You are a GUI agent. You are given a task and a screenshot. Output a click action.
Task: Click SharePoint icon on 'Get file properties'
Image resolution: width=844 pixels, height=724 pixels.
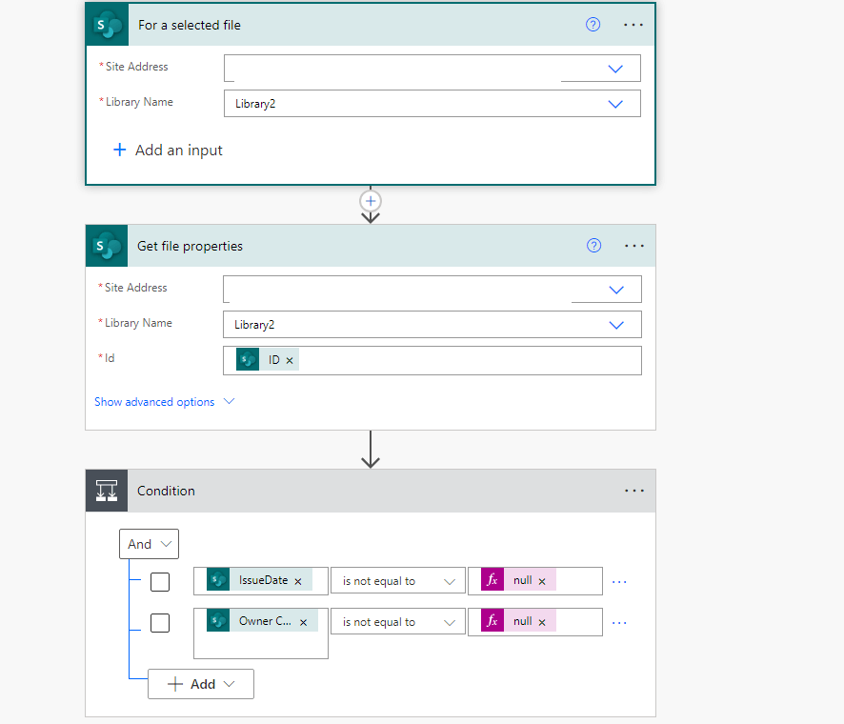[107, 246]
